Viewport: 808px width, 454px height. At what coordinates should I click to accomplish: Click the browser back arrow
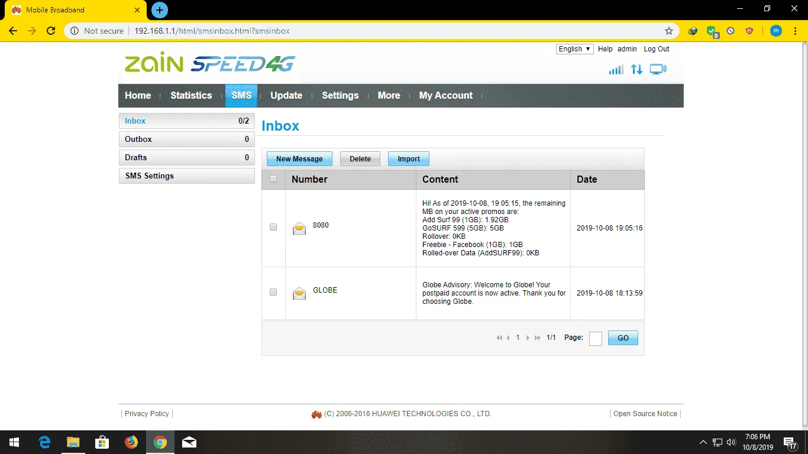pos(13,31)
